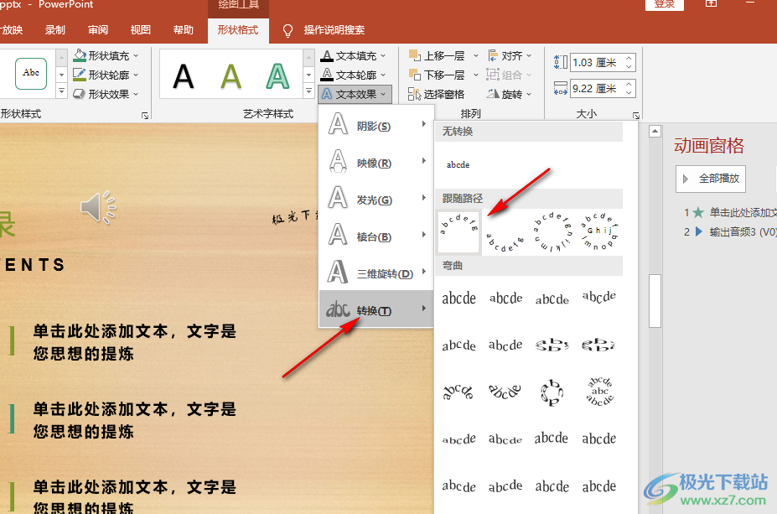Screen dimensions: 777x514
Task: Click the 操作说明搜索 tell me search box
Action: (334, 30)
